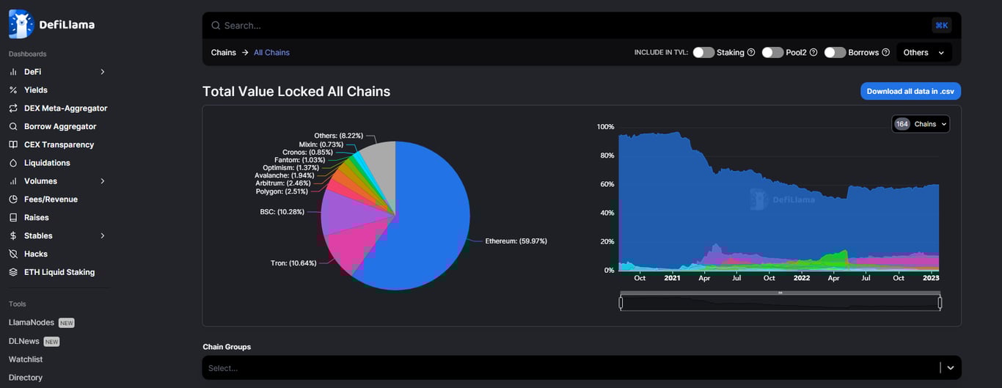
Task: Click the Search input field
Action: [572, 26]
